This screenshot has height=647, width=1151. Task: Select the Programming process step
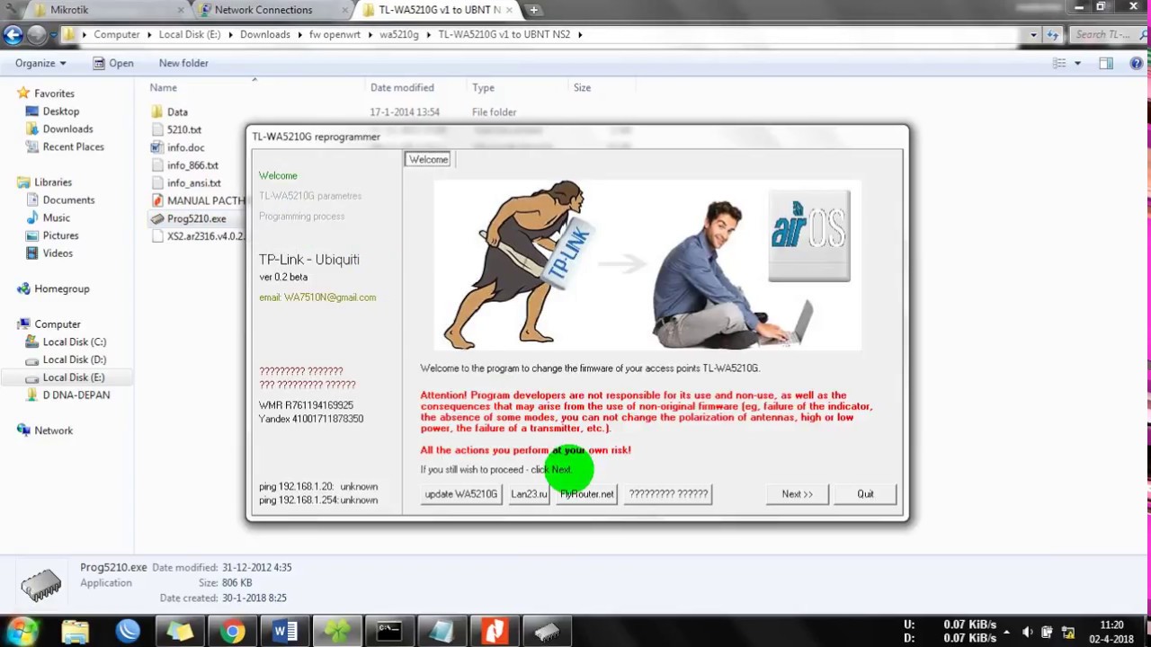point(301,217)
